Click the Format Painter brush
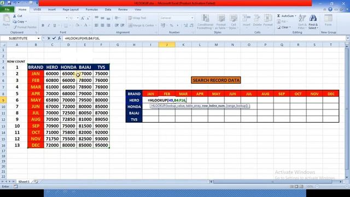This screenshot has width=350, height=197. [x=15, y=27]
